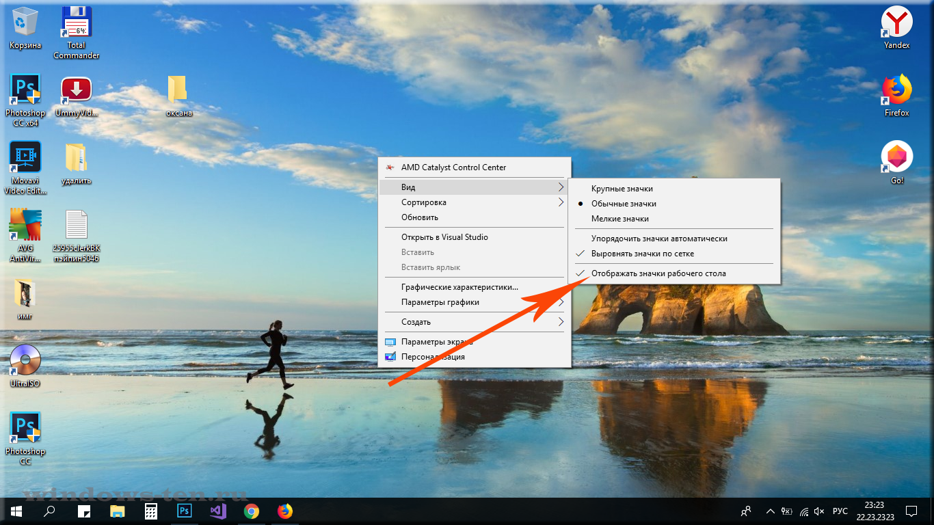934x525 pixels.
Task: Open the People icon in the taskbar
Action: 746,511
